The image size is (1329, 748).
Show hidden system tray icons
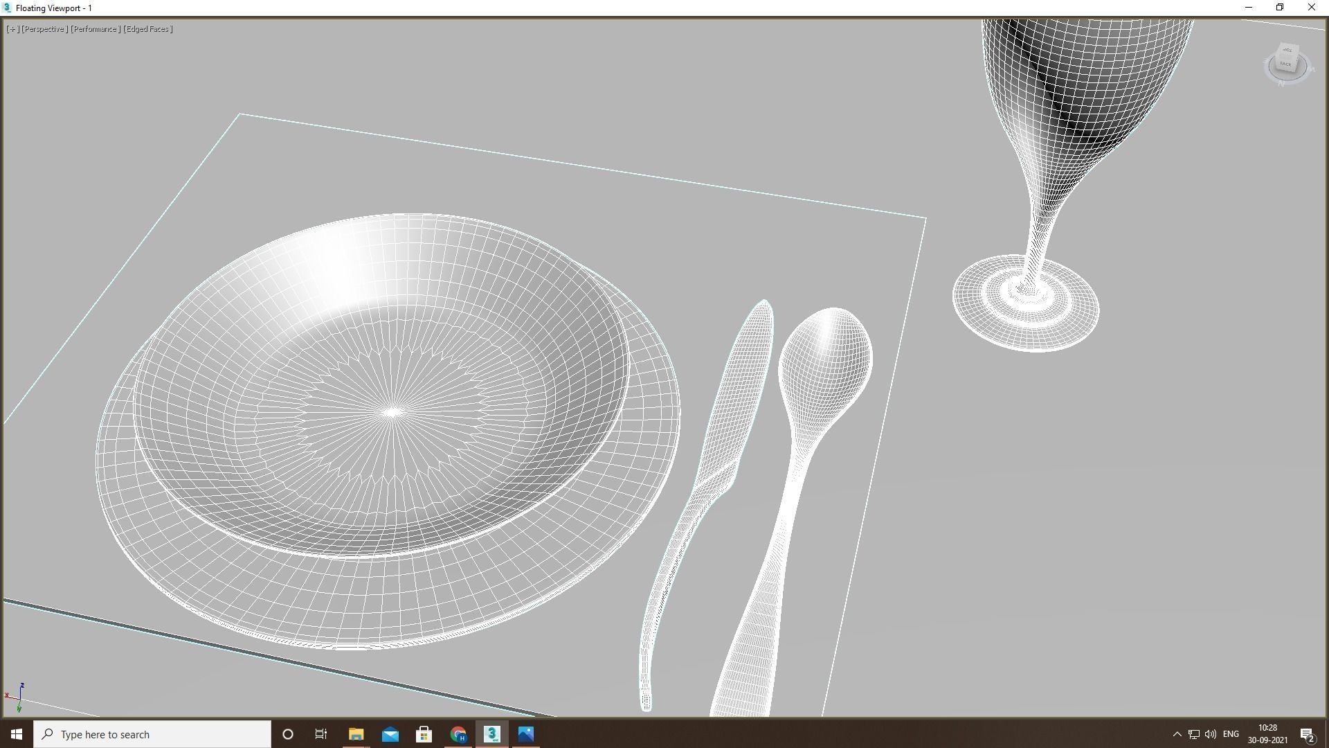click(1177, 734)
